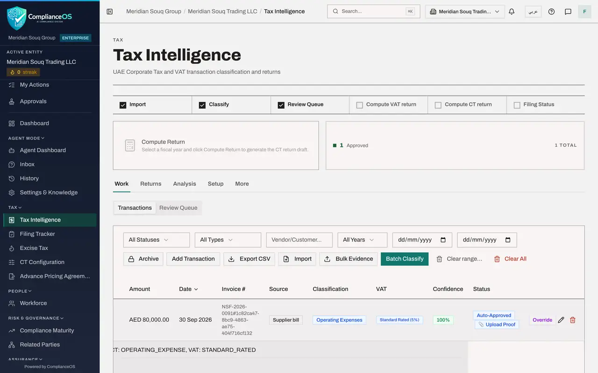
Task: Toggle the Review Queue step checkbox
Action: [x=281, y=105]
